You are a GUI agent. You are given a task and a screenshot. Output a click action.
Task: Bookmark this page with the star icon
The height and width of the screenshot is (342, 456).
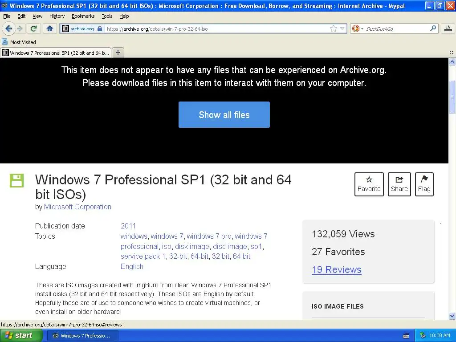[x=333, y=28]
